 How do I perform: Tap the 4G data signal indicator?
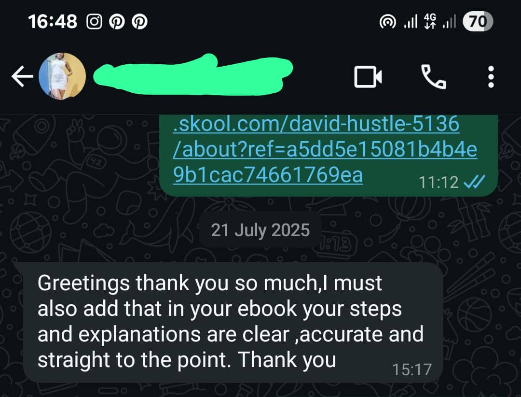pyautogui.click(x=430, y=22)
